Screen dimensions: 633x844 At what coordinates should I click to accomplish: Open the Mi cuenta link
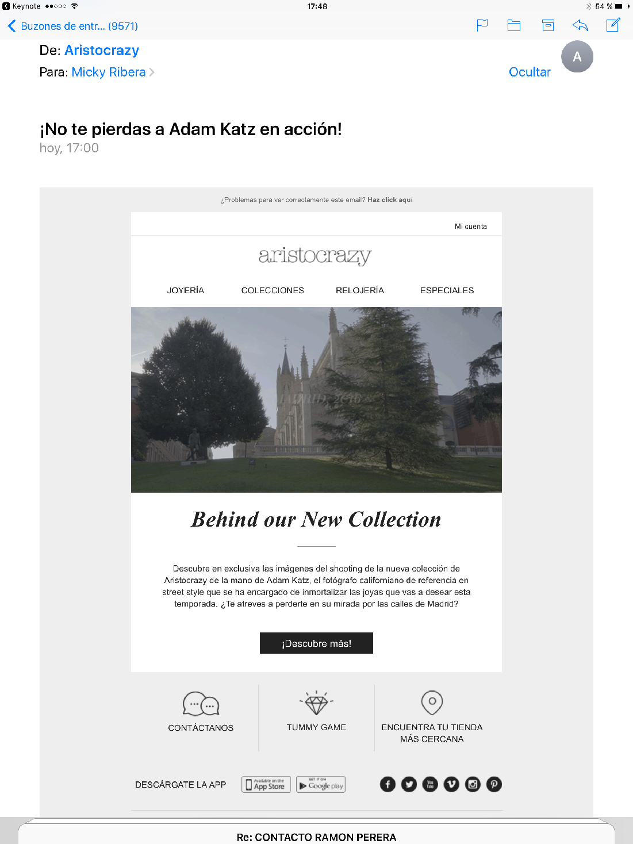[471, 227]
